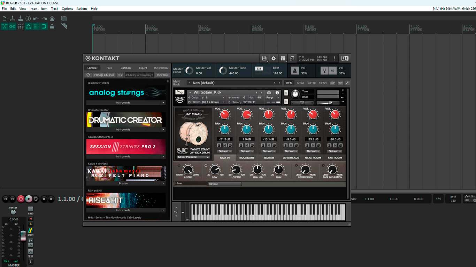
Task: Click the COMPRESSION knob
Action: click(305, 170)
